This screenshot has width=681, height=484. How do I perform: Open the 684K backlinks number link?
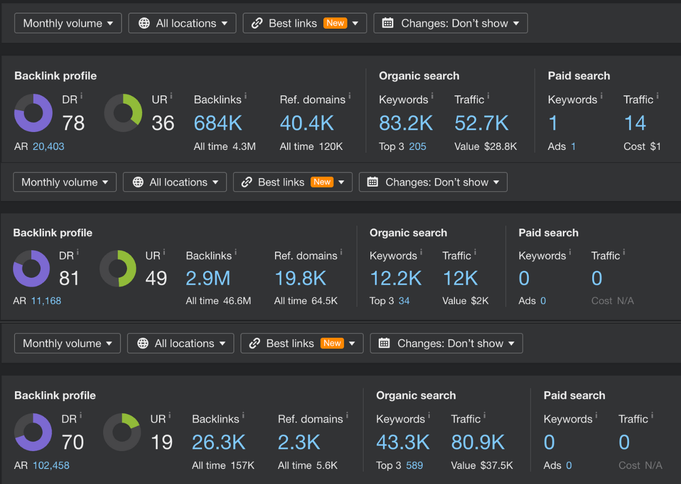coord(218,123)
